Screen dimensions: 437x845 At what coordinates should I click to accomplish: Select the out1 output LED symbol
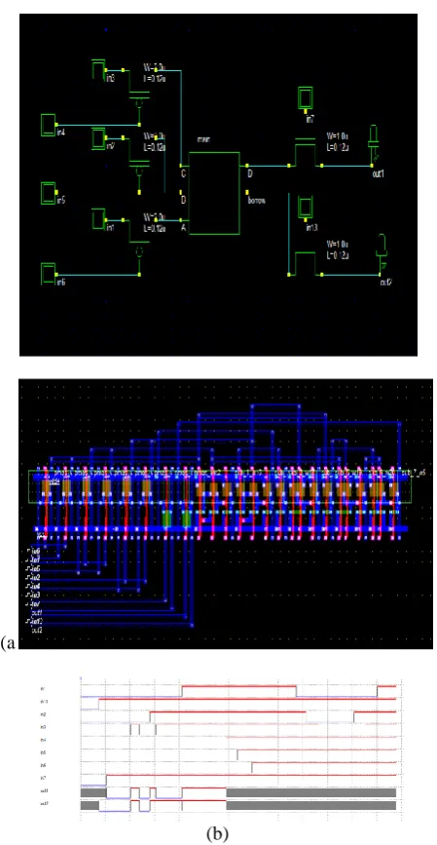[373, 144]
